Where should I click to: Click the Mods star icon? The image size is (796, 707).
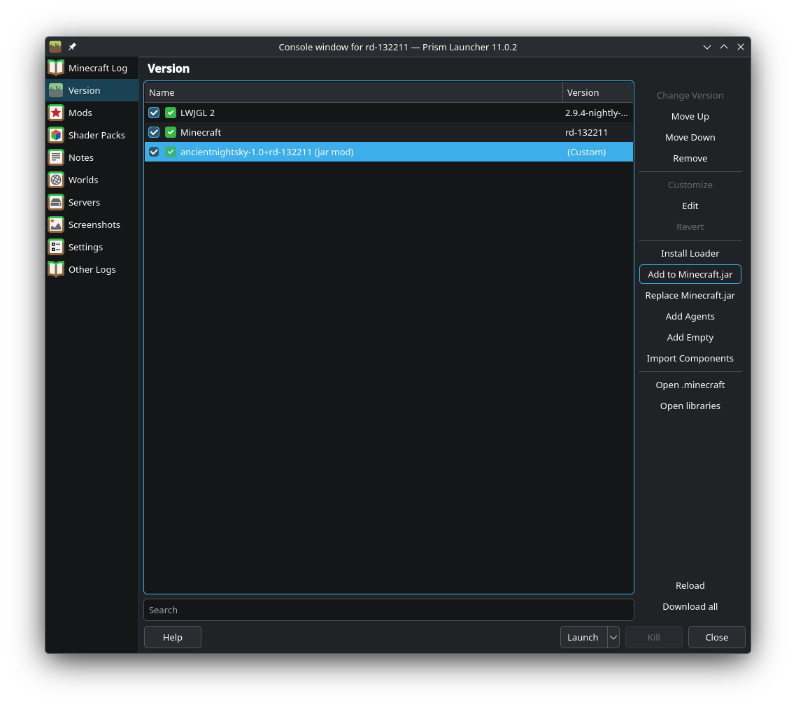click(56, 113)
